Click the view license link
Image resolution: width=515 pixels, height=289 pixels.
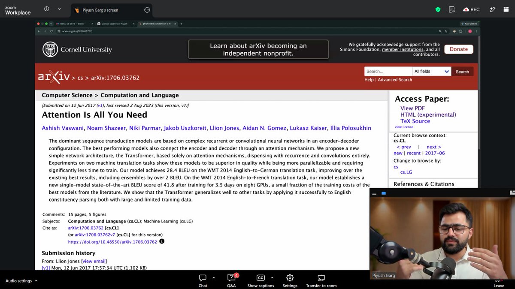(x=404, y=127)
